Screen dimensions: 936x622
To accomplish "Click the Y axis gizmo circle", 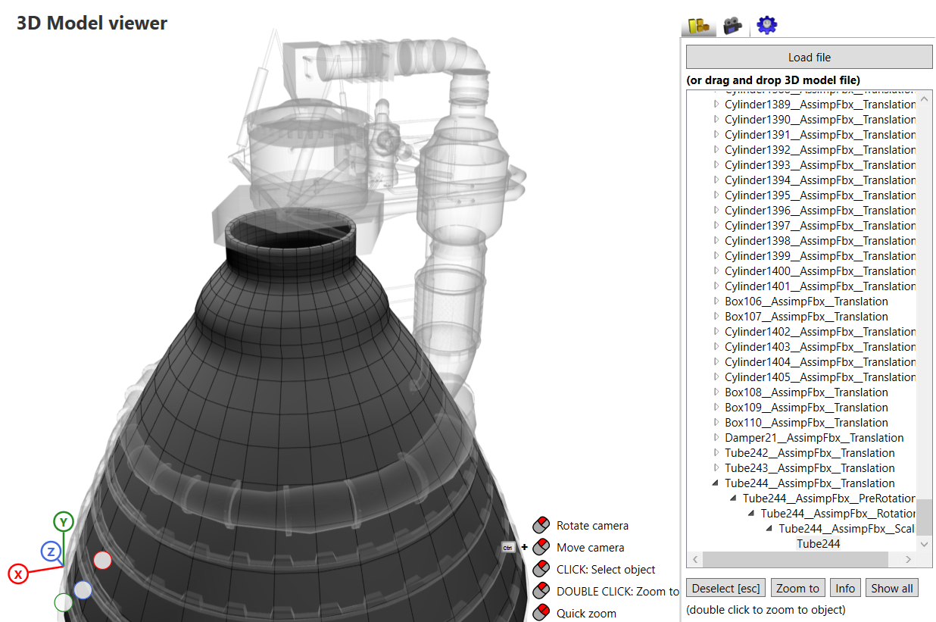I will point(64,522).
